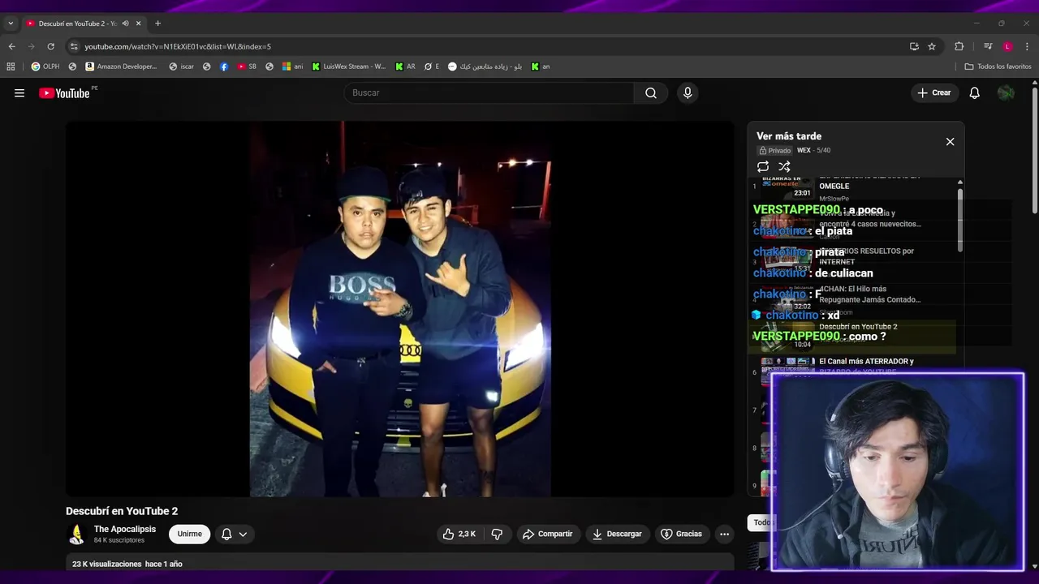Screen dimensions: 1039x584
Task: Close the Ver más tarde playlist panel
Action: point(950,142)
